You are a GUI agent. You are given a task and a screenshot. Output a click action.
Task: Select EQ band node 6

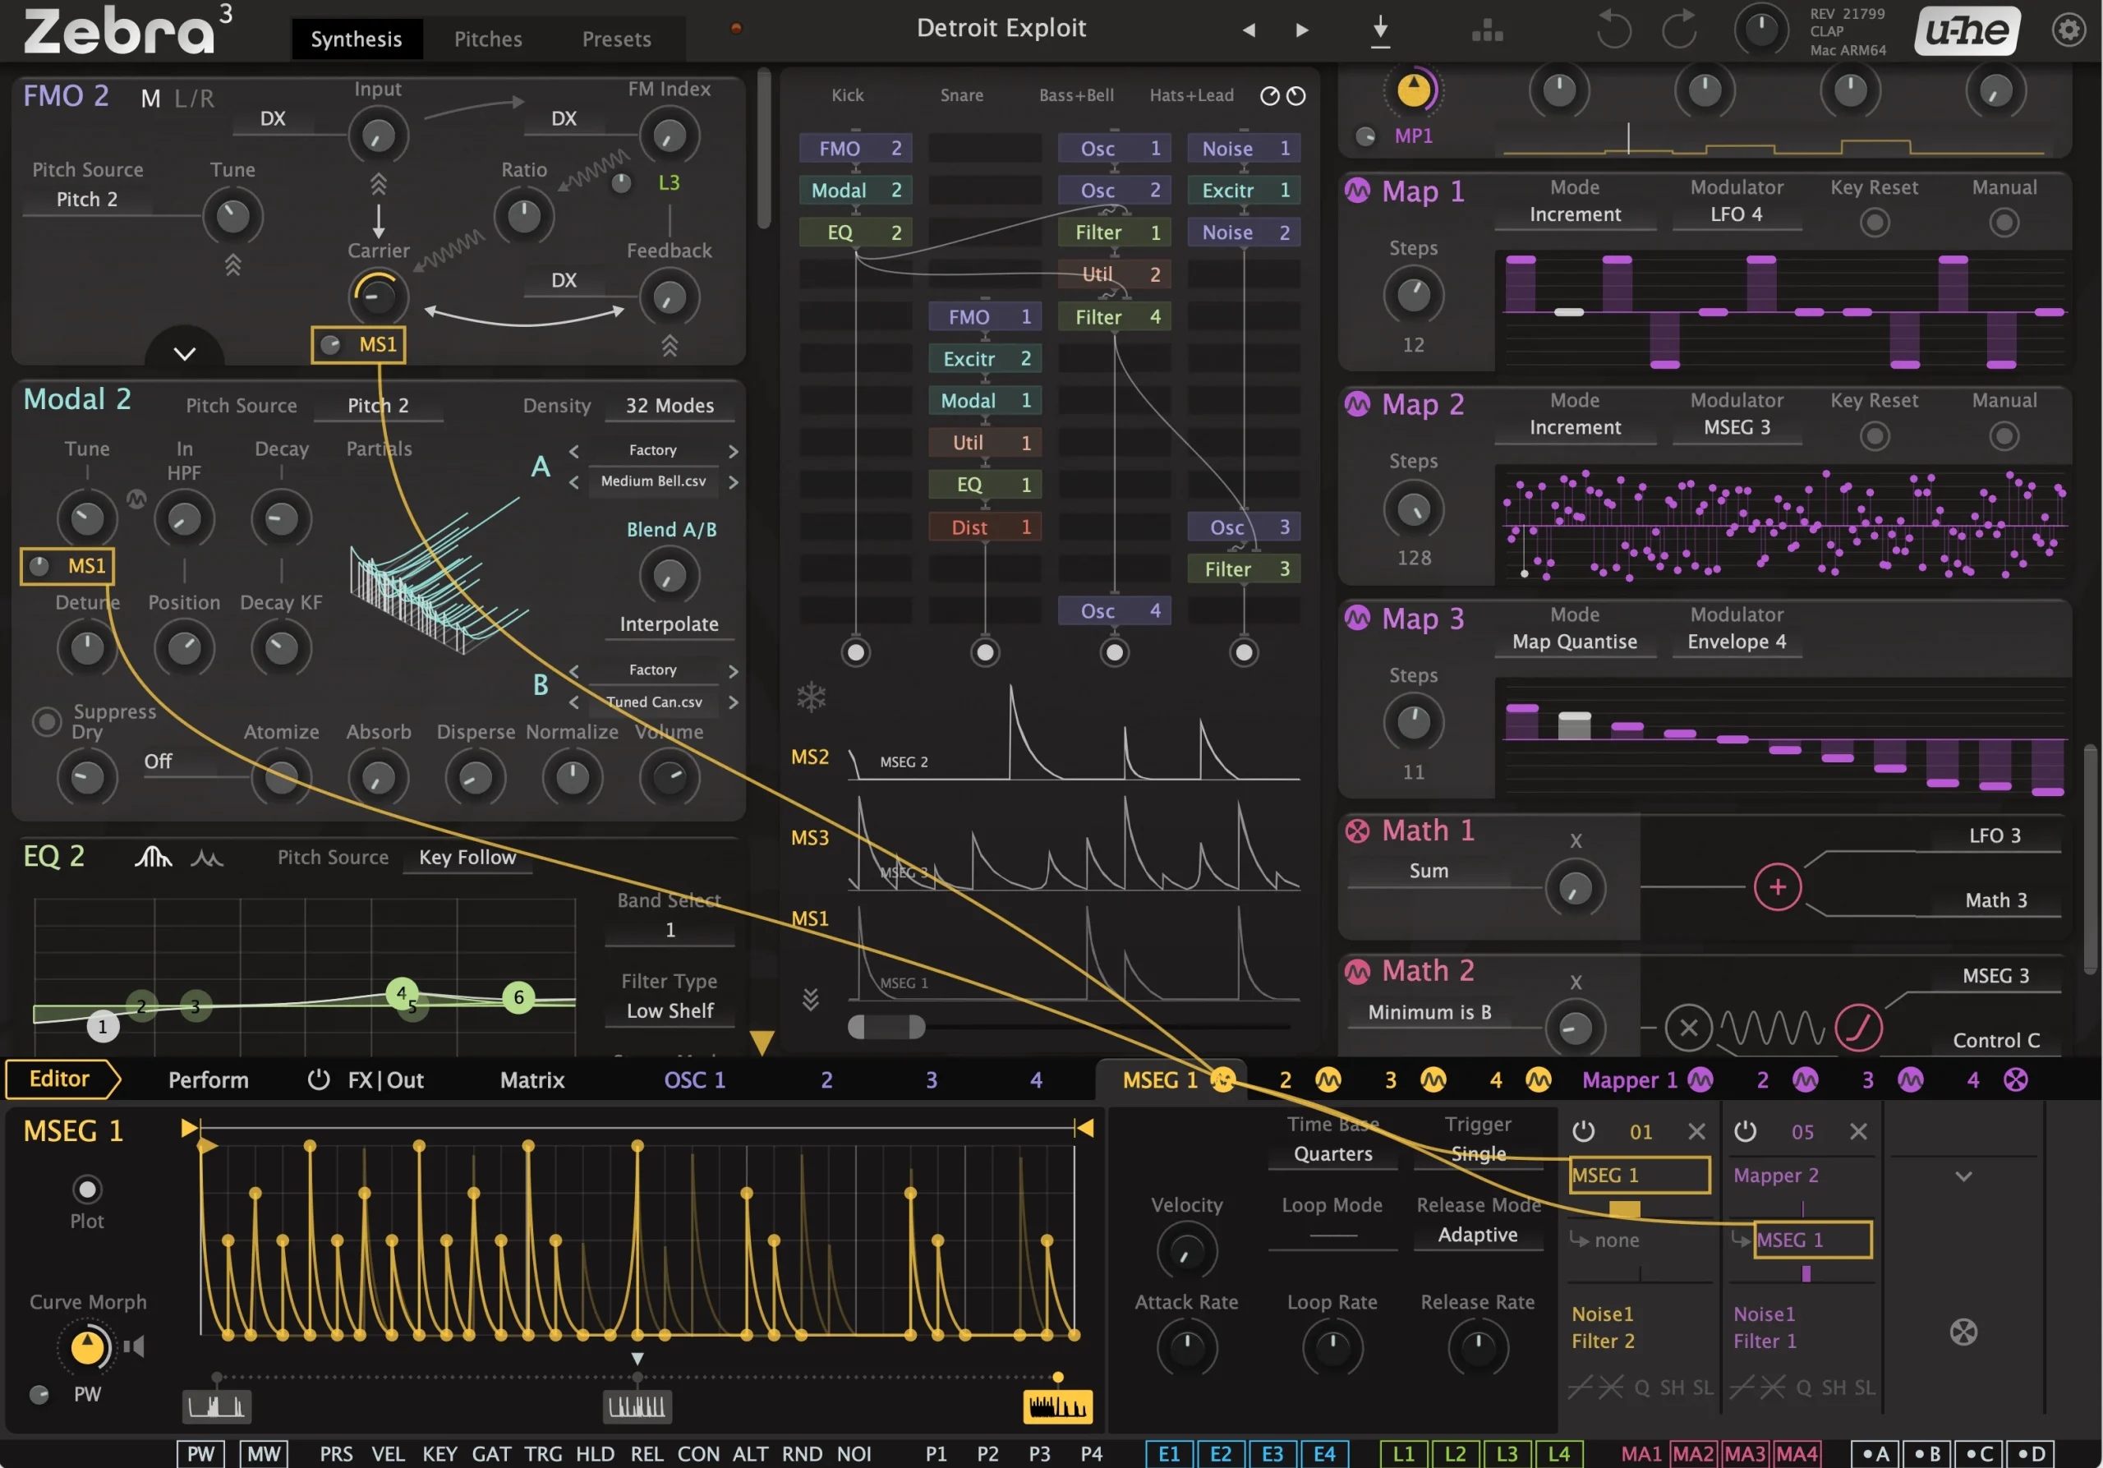(518, 996)
